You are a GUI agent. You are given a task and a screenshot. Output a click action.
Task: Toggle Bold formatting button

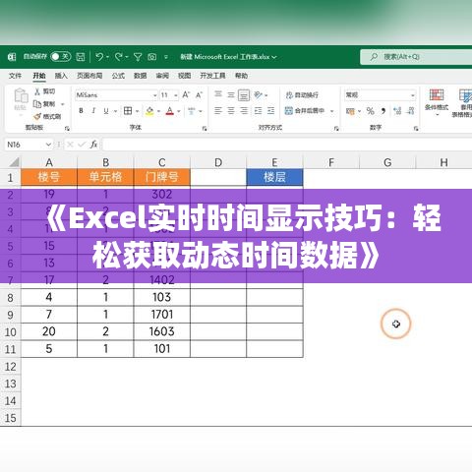[x=81, y=111]
